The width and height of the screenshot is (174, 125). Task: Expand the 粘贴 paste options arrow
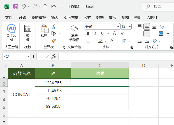pyautogui.click(x=44, y=40)
